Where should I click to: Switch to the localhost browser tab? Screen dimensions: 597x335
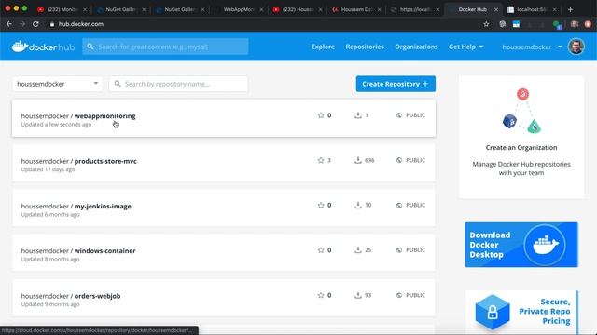click(x=533, y=9)
